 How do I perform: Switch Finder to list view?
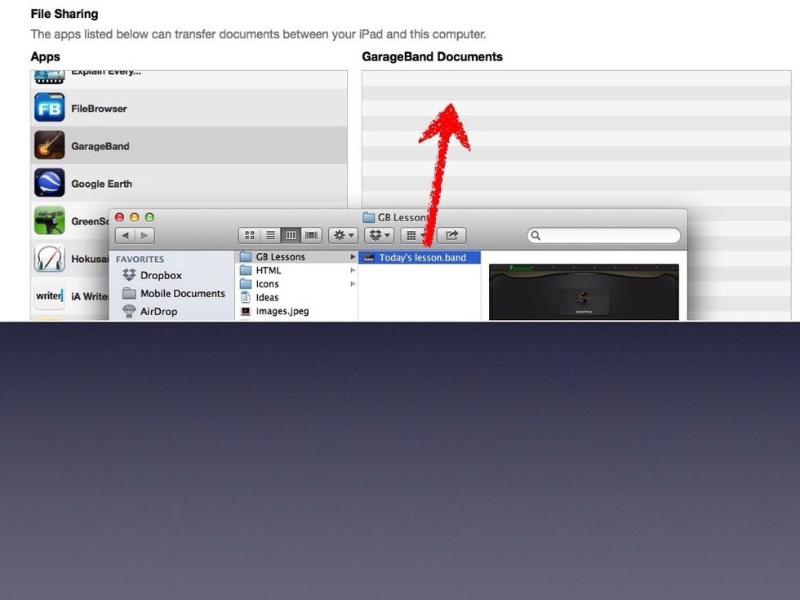[270, 234]
